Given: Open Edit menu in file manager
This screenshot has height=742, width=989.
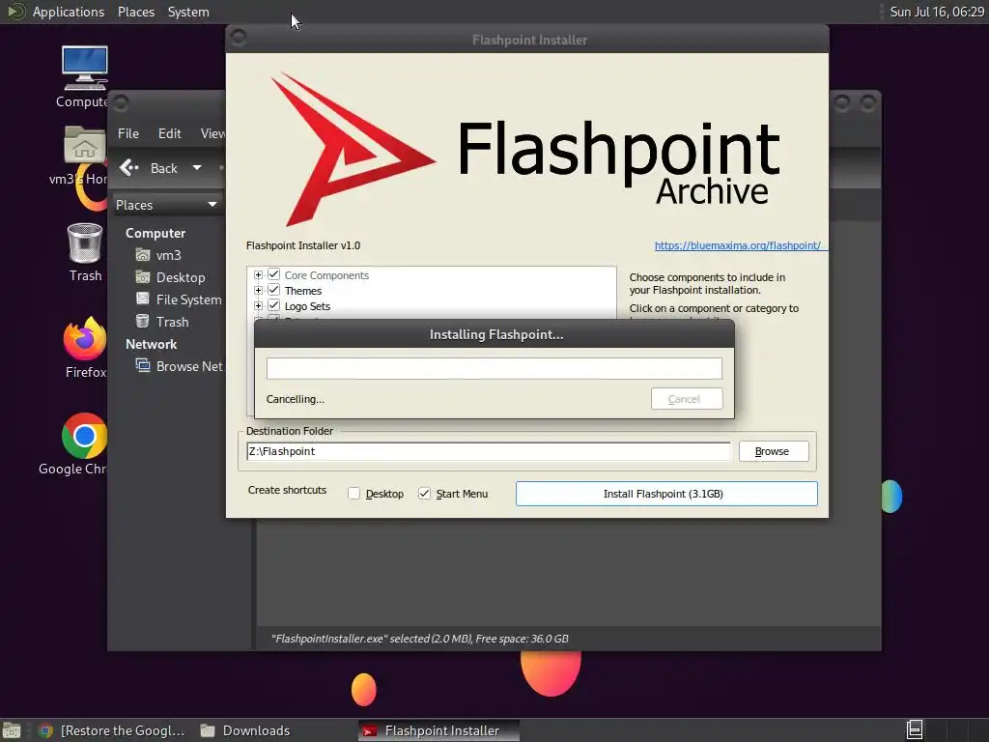Looking at the screenshot, I should (x=169, y=133).
